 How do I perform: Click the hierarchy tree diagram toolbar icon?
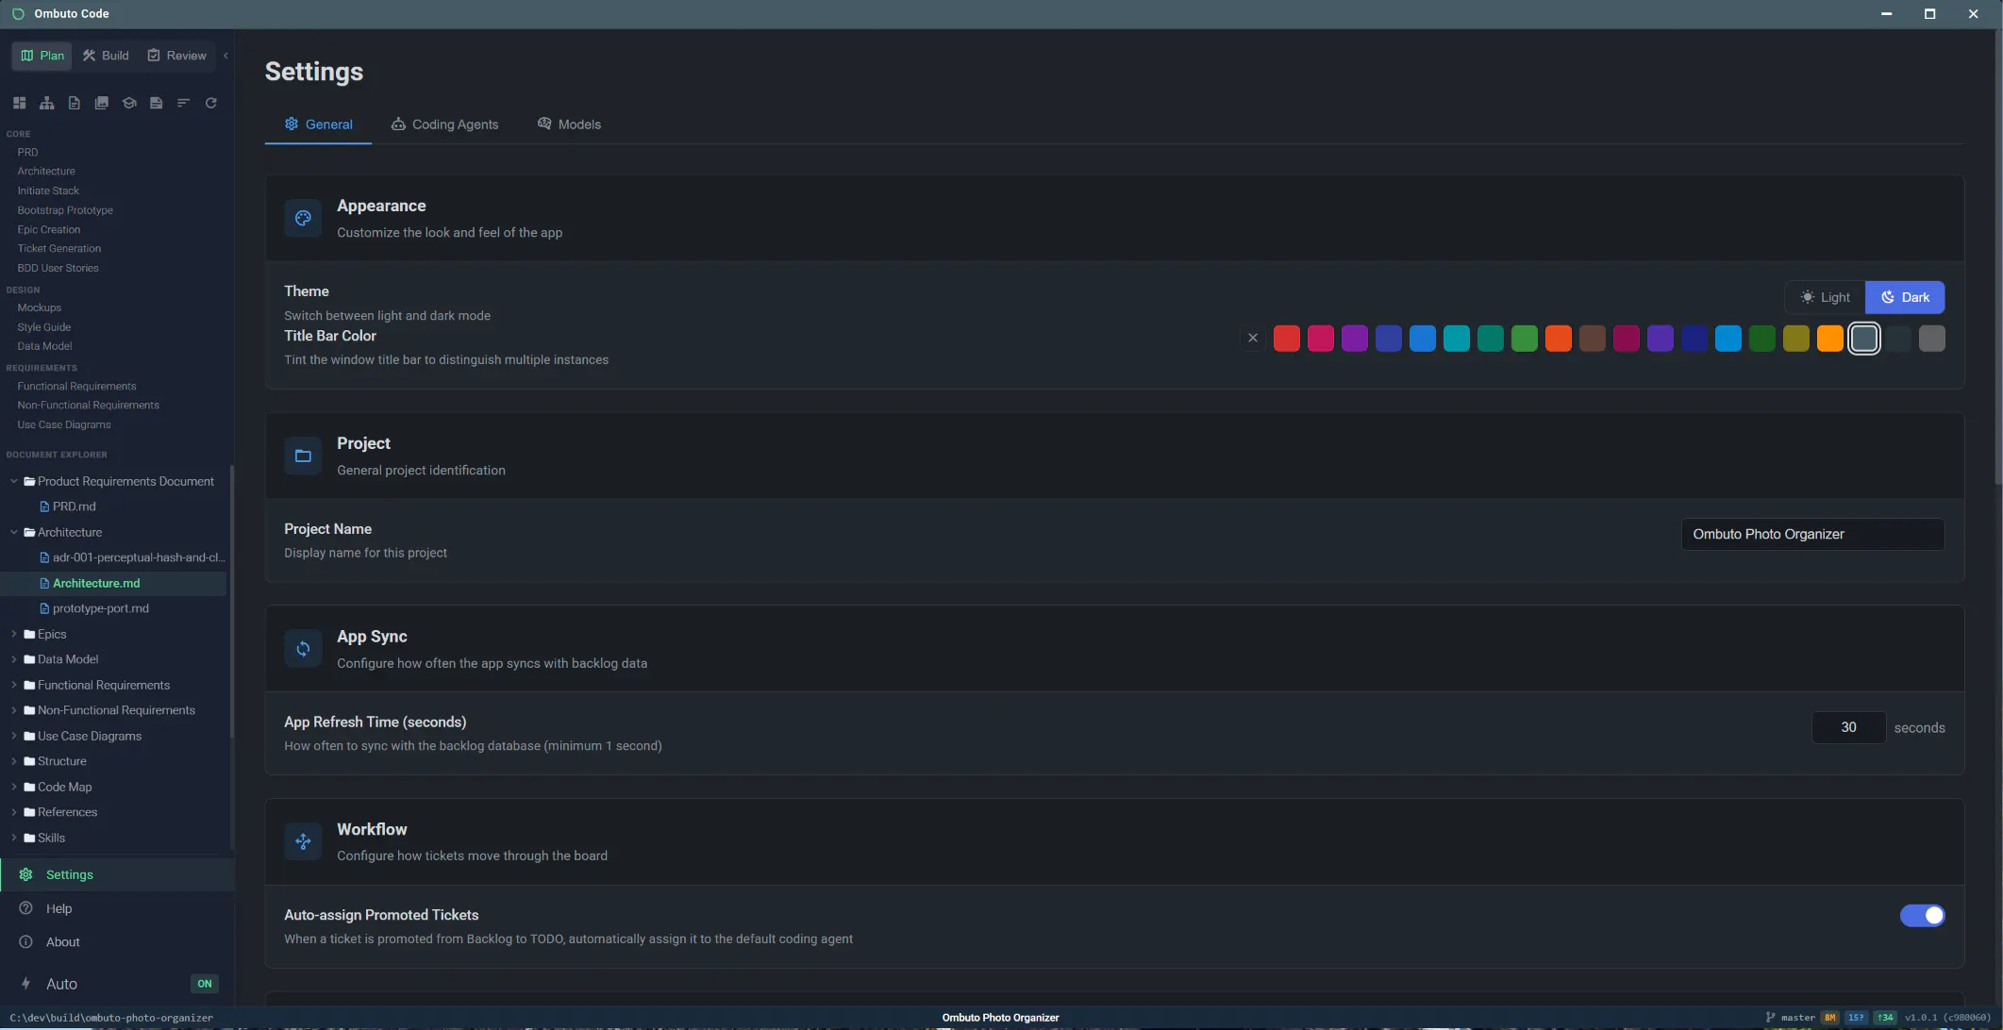tap(46, 103)
